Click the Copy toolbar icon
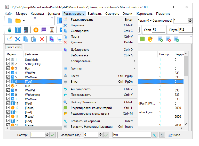This screenshot has width=199, height=146. pos(26,39)
